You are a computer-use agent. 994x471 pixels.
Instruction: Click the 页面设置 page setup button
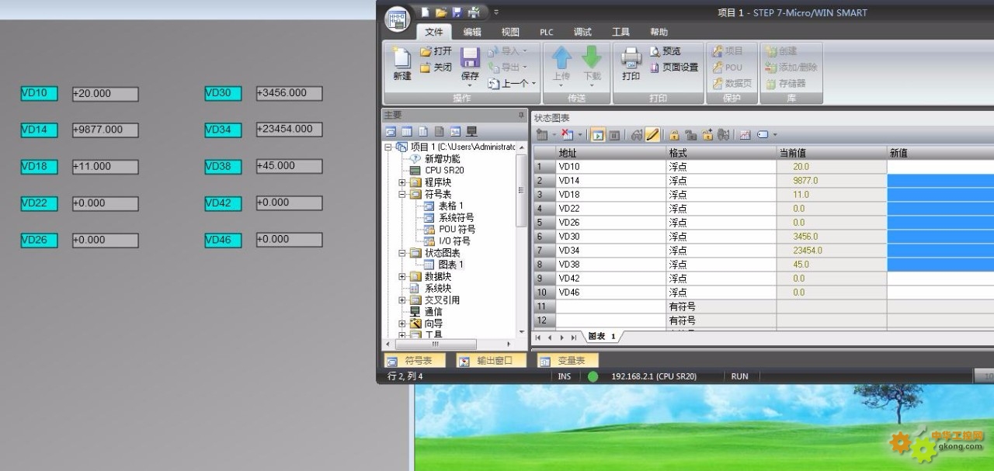(674, 68)
